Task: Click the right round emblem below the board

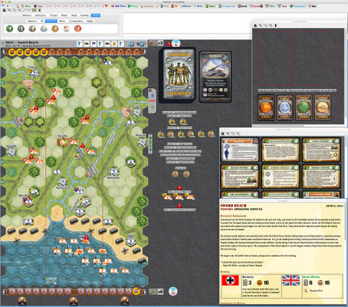Action: [x=124, y=301]
